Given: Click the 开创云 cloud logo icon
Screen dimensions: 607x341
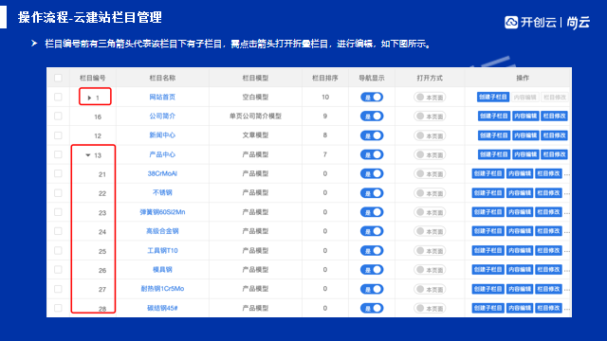Looking at the screenshot, I should pyautogui.click(x=511, y=23).
